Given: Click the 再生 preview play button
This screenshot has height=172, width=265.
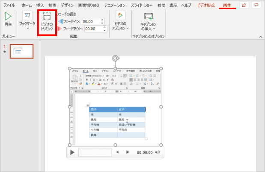Looking at the screenshot, I should pos(8,20).
